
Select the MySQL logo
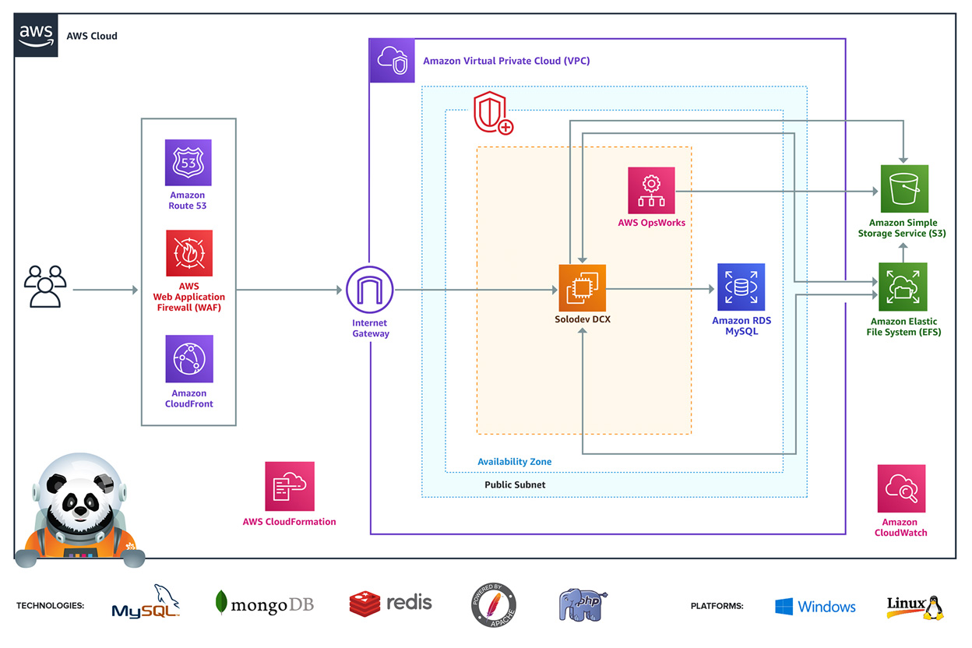pyautogui.click(x=147, y=602)
